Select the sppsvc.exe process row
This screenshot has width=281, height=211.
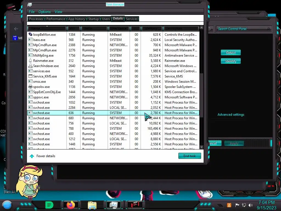pos(113,97)
